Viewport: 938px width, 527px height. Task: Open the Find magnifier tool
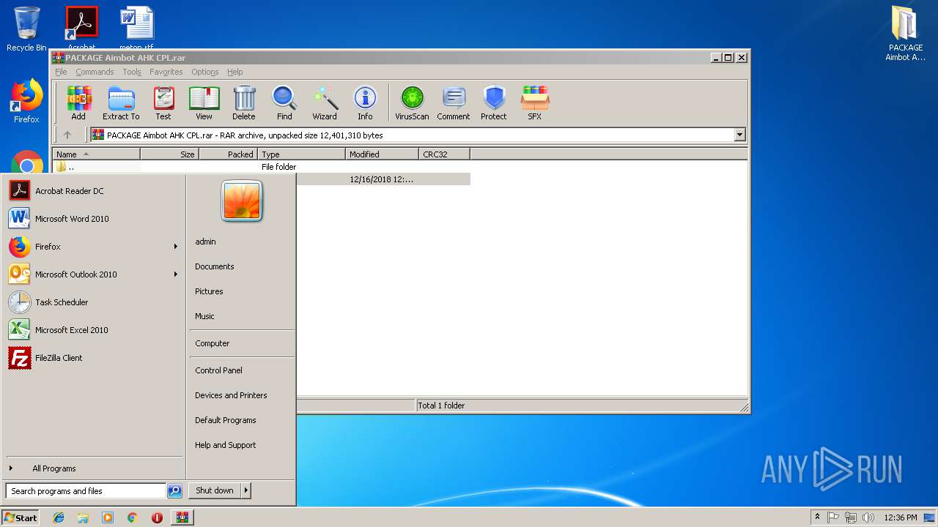click(284, 102)
